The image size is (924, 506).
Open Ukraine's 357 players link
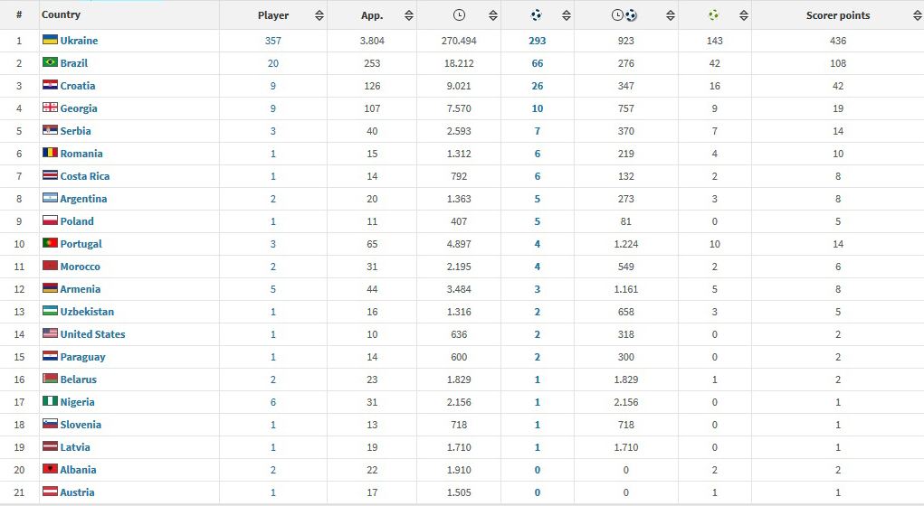273,41
